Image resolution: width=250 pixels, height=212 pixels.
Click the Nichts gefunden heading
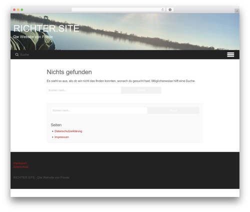click(x=69, y=72)
